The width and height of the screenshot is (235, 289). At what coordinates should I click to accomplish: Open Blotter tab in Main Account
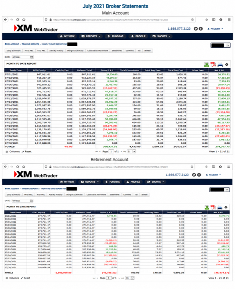coord(147,51)
